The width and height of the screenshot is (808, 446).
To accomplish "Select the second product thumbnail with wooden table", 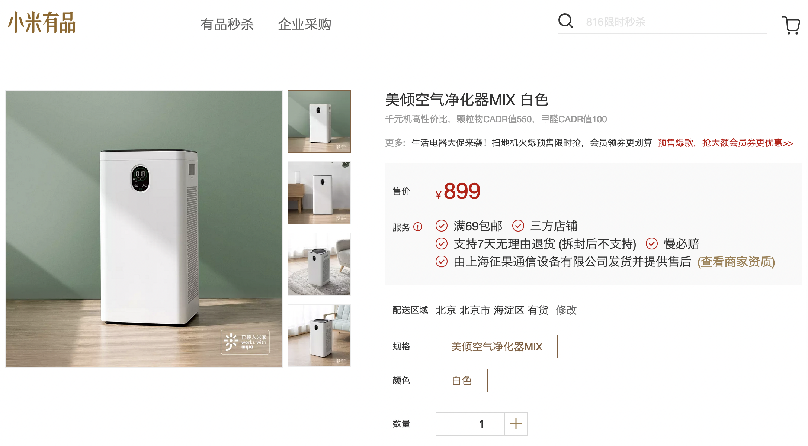I will [319, 193].
